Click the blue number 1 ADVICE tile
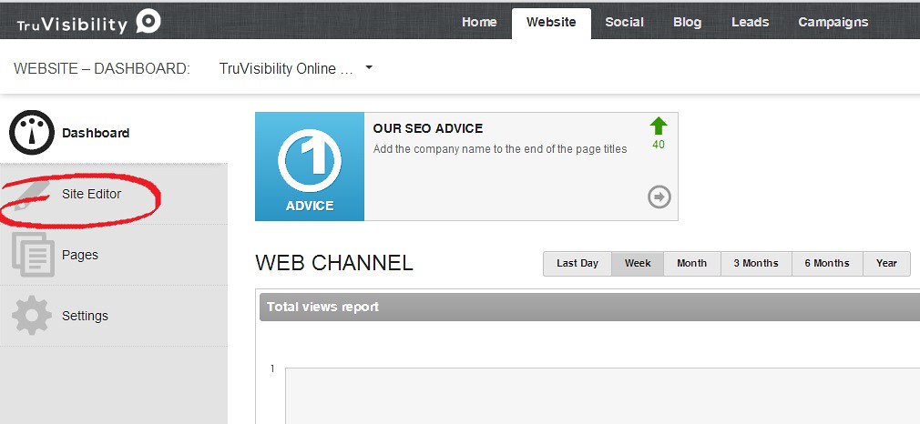This screenshot has width=920, height=424. click(310, 167)
